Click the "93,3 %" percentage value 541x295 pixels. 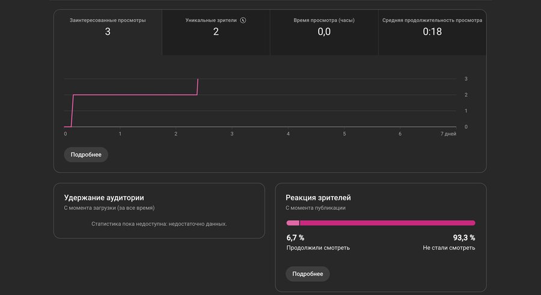click(463, 237)
